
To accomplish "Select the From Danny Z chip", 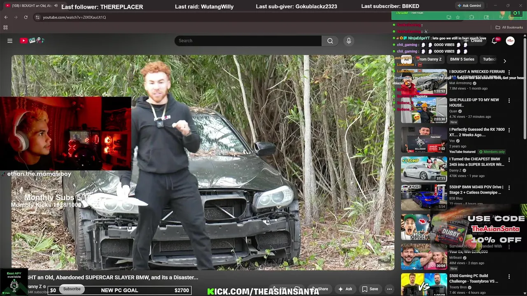I will (x=429, y=59).
